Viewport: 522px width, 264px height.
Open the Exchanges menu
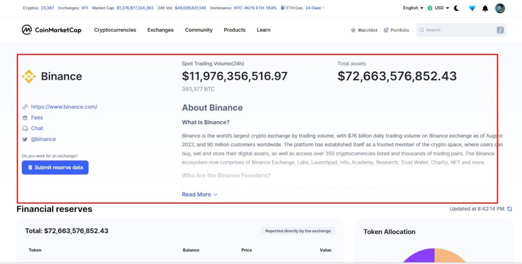pos(161,30)
